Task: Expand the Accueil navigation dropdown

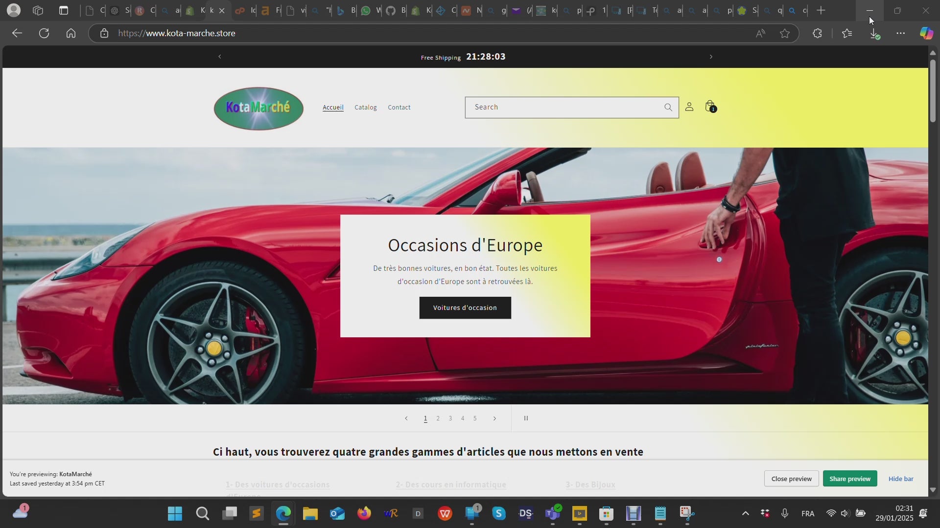Action: tap(333, 107)
